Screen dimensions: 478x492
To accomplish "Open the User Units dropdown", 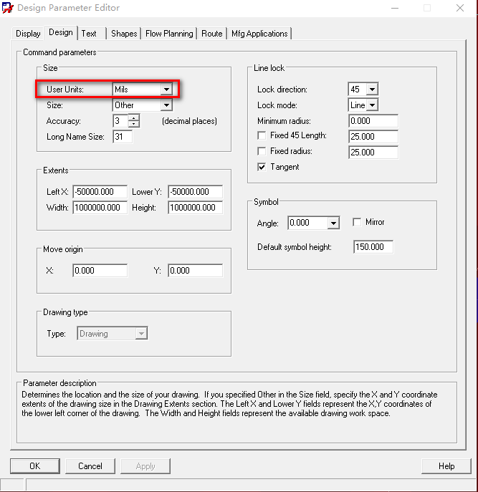I will (166, 90).
